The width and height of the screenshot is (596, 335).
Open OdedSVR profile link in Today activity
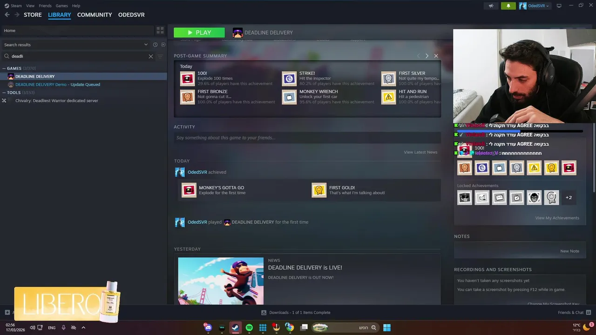tap(197, 172)
